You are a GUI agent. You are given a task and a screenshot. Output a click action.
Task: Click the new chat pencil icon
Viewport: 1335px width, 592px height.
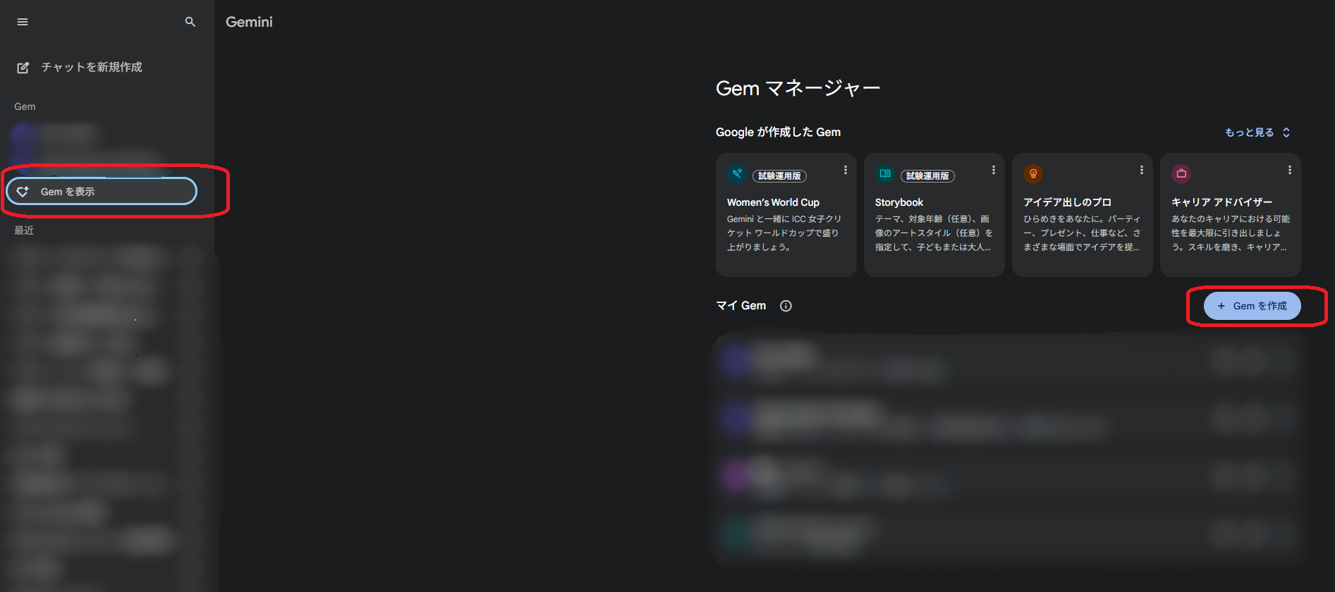(23, 68)
